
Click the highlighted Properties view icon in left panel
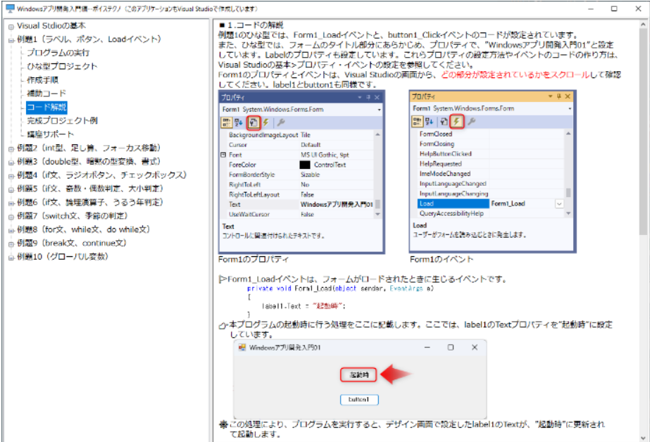tap(253, 122)
